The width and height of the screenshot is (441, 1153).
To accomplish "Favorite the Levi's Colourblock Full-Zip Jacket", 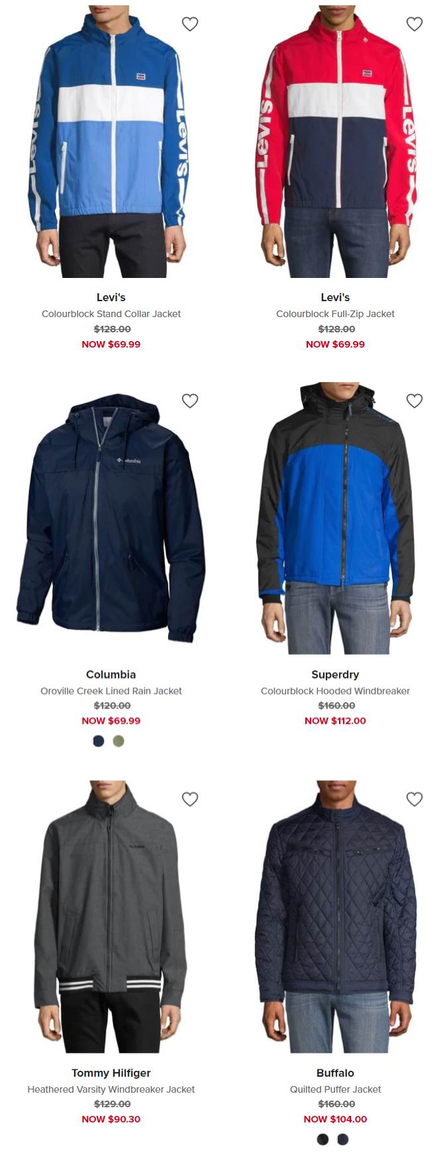I will 415,24.
